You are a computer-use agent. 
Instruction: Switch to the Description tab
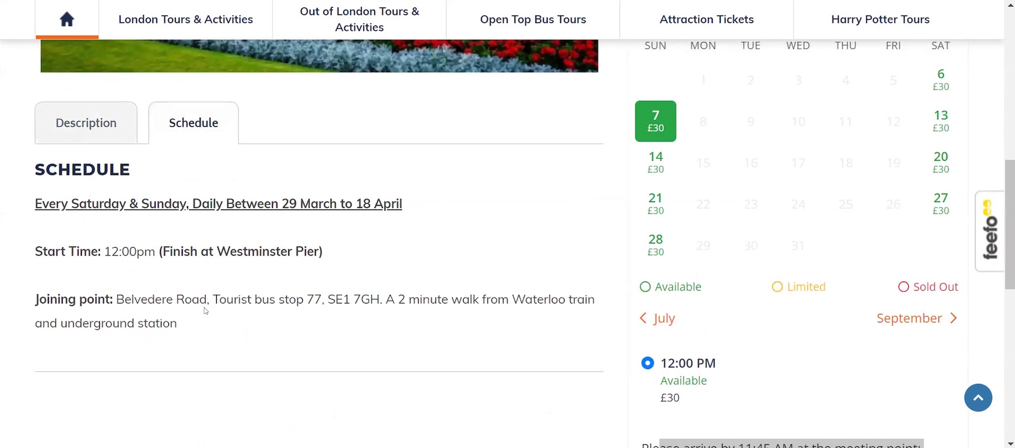click(86, 123)
